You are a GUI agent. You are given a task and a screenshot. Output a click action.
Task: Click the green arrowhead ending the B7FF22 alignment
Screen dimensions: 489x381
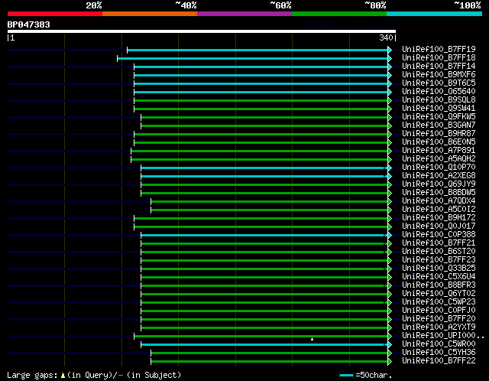coord(390,362)
